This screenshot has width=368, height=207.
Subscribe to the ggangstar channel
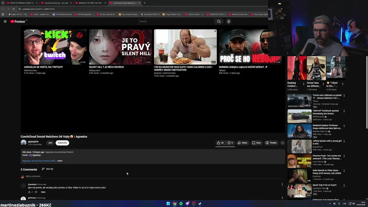[62, 143]
